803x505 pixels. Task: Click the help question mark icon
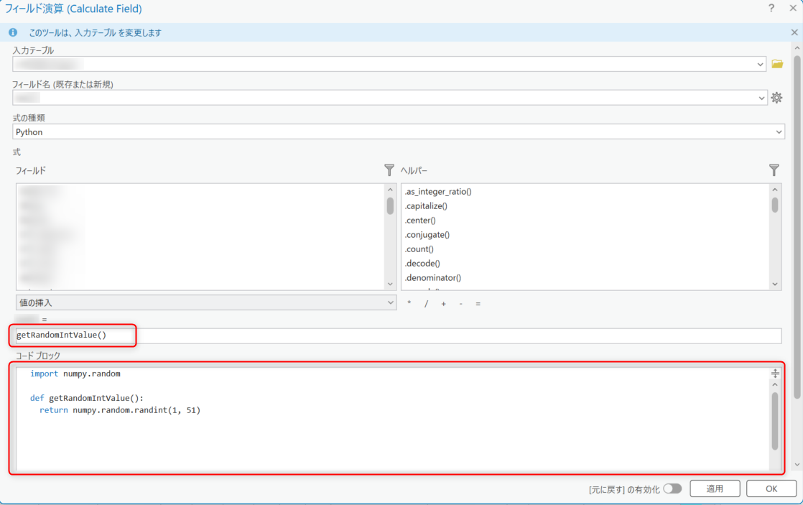point(771,9)
